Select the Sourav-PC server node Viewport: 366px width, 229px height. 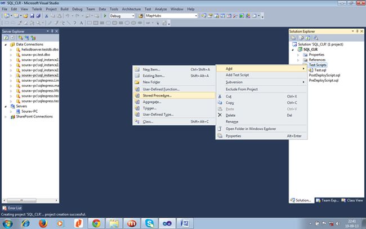pos(29,111)
